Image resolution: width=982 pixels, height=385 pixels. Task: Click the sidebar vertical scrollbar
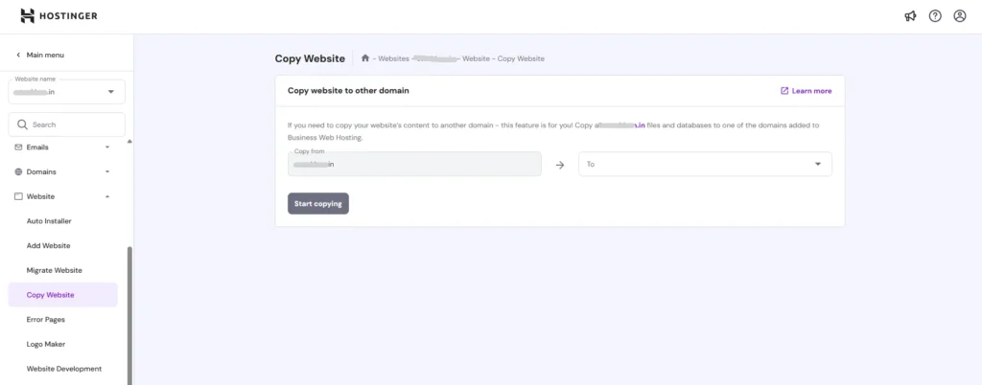(129, 316)
